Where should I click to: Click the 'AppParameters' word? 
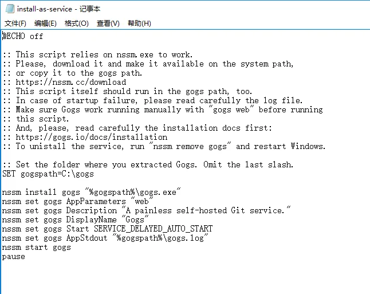click(96, 201)
